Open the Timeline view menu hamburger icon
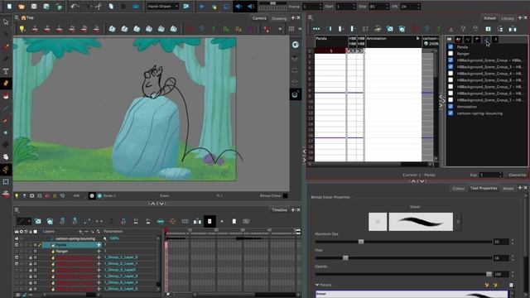This screenshot has width=530, height=298. [x=17, y=210]
